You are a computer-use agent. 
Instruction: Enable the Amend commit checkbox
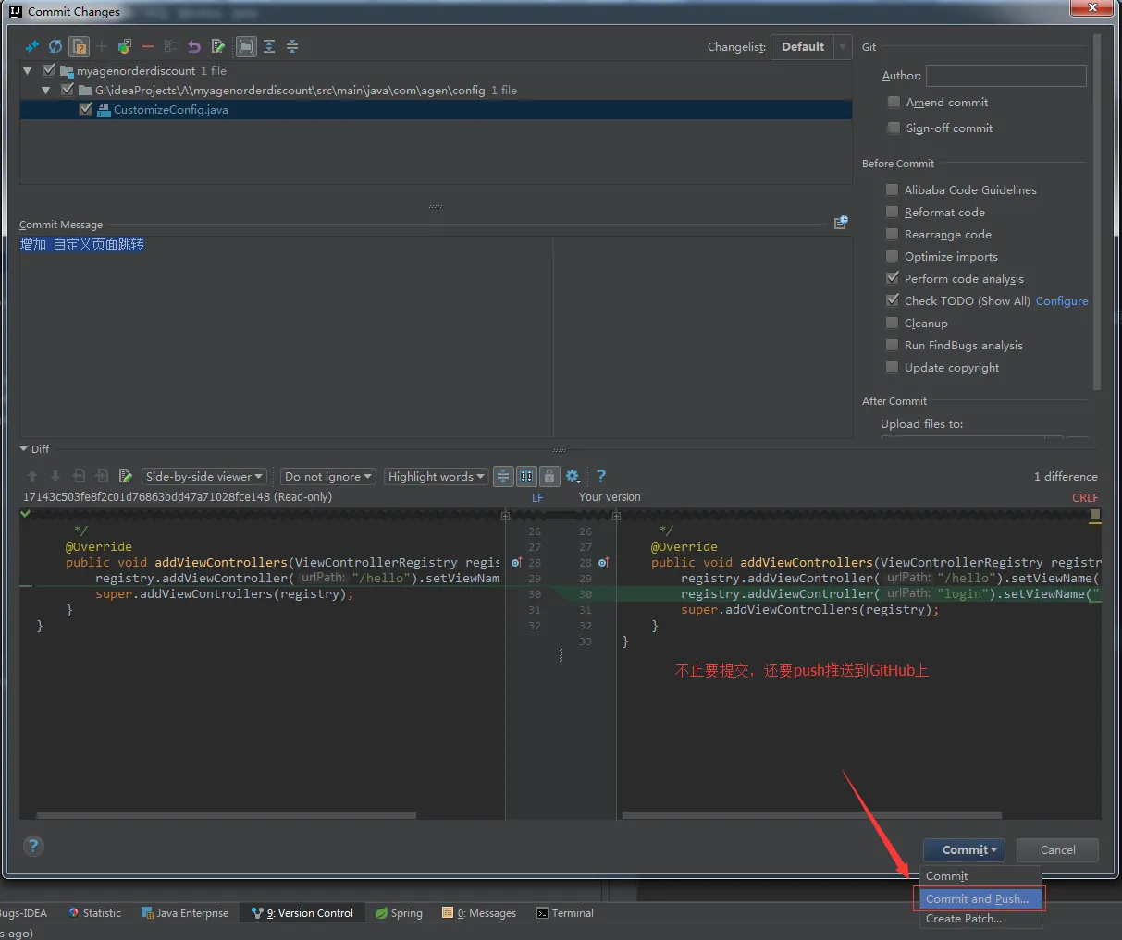894,103
